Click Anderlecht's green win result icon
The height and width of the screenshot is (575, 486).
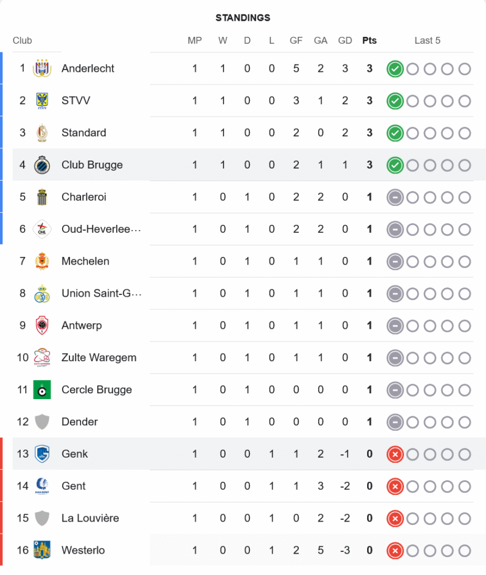(x=395, y=69)
